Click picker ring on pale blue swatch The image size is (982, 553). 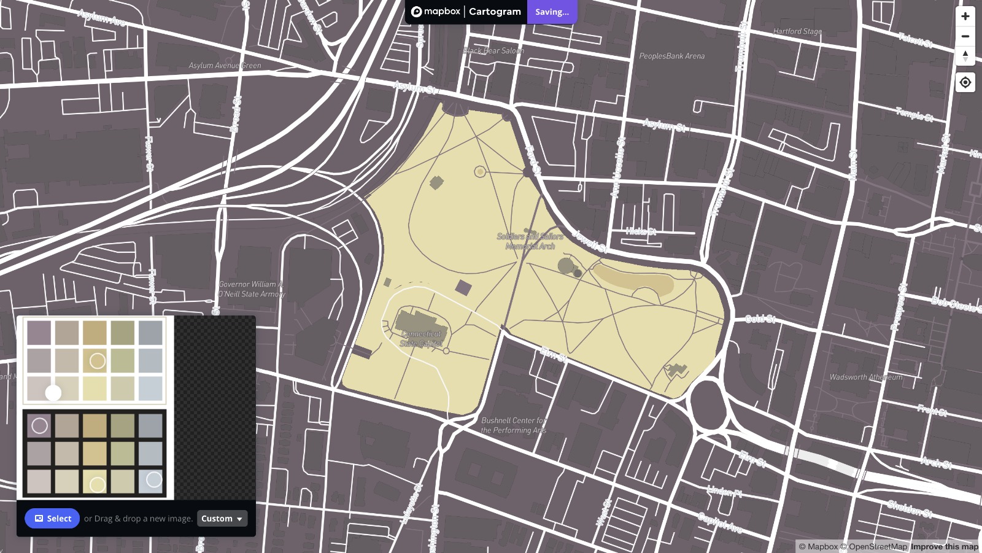click(x=154, y=479)
